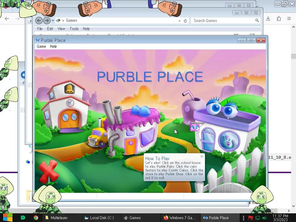Click the volume speaker tray icon
Viewport: 296px width, 222px height.
click(x=264, y=218)
